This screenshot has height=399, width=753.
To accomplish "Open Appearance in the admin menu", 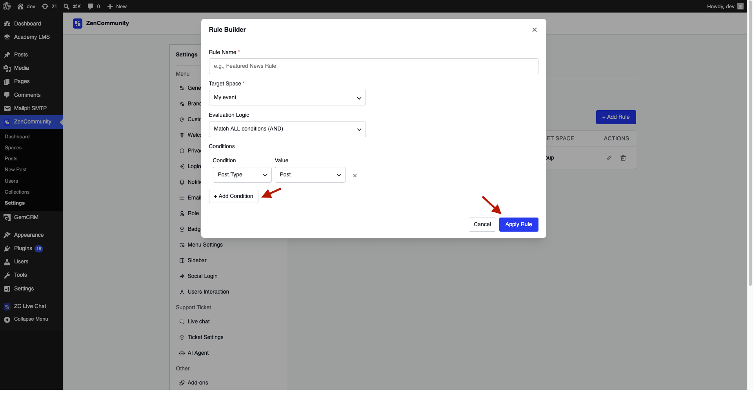I will point(31,235).
